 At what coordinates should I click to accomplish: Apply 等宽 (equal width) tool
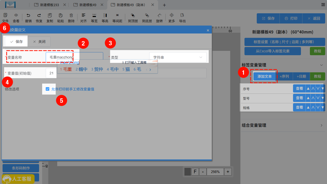coord(94,18)
